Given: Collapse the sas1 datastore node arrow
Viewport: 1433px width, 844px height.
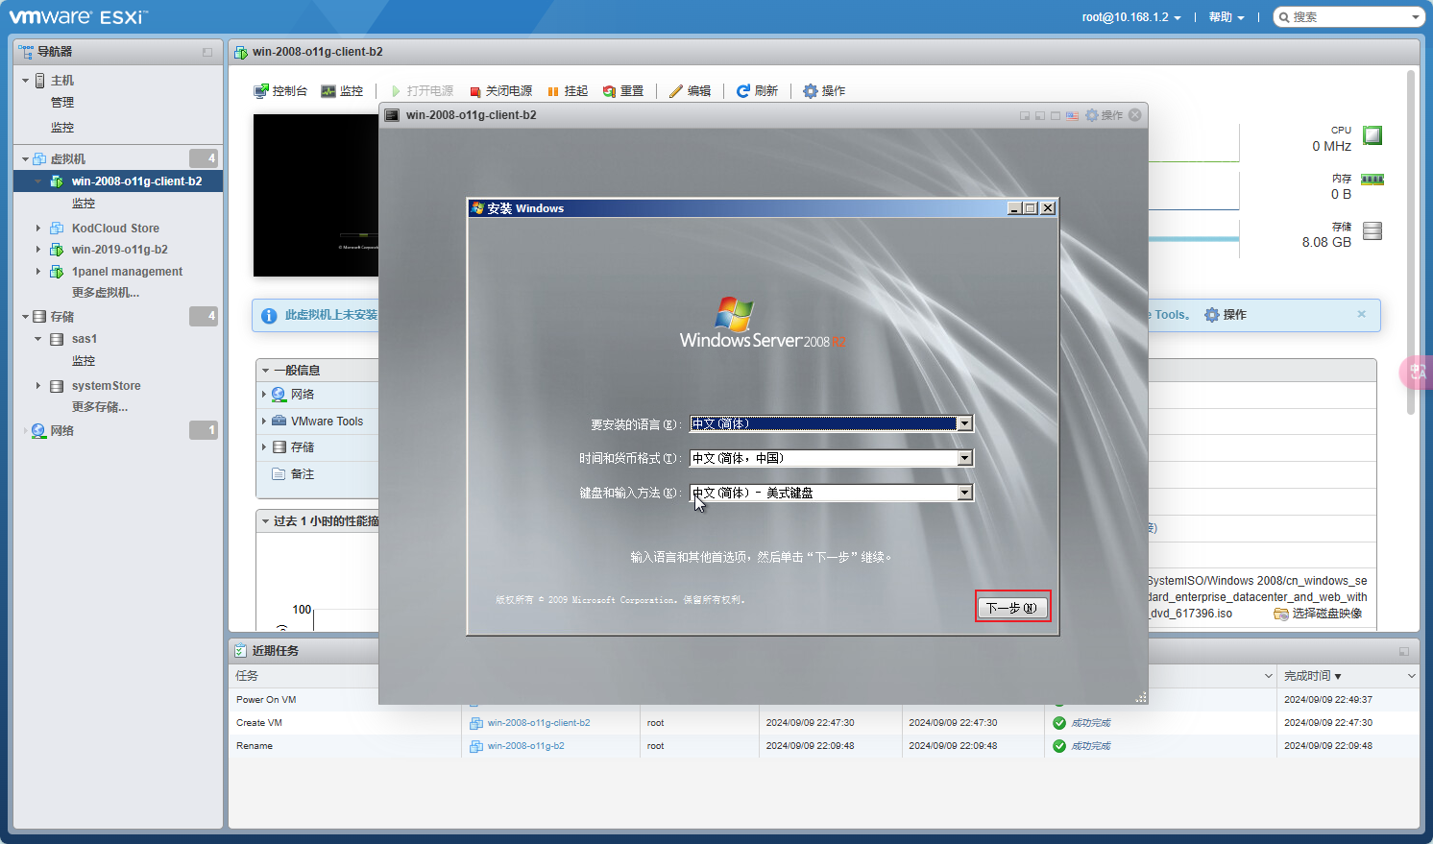Looking at the screenshot, I should 38,339.
